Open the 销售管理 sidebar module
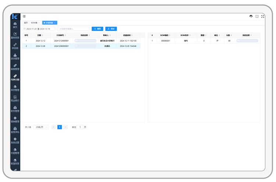 click(x=15, y=67)
